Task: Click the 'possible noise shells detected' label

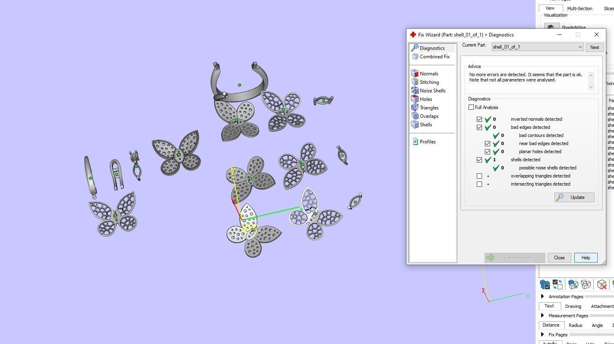Action: pyautogui.click(x=547, y=168)
